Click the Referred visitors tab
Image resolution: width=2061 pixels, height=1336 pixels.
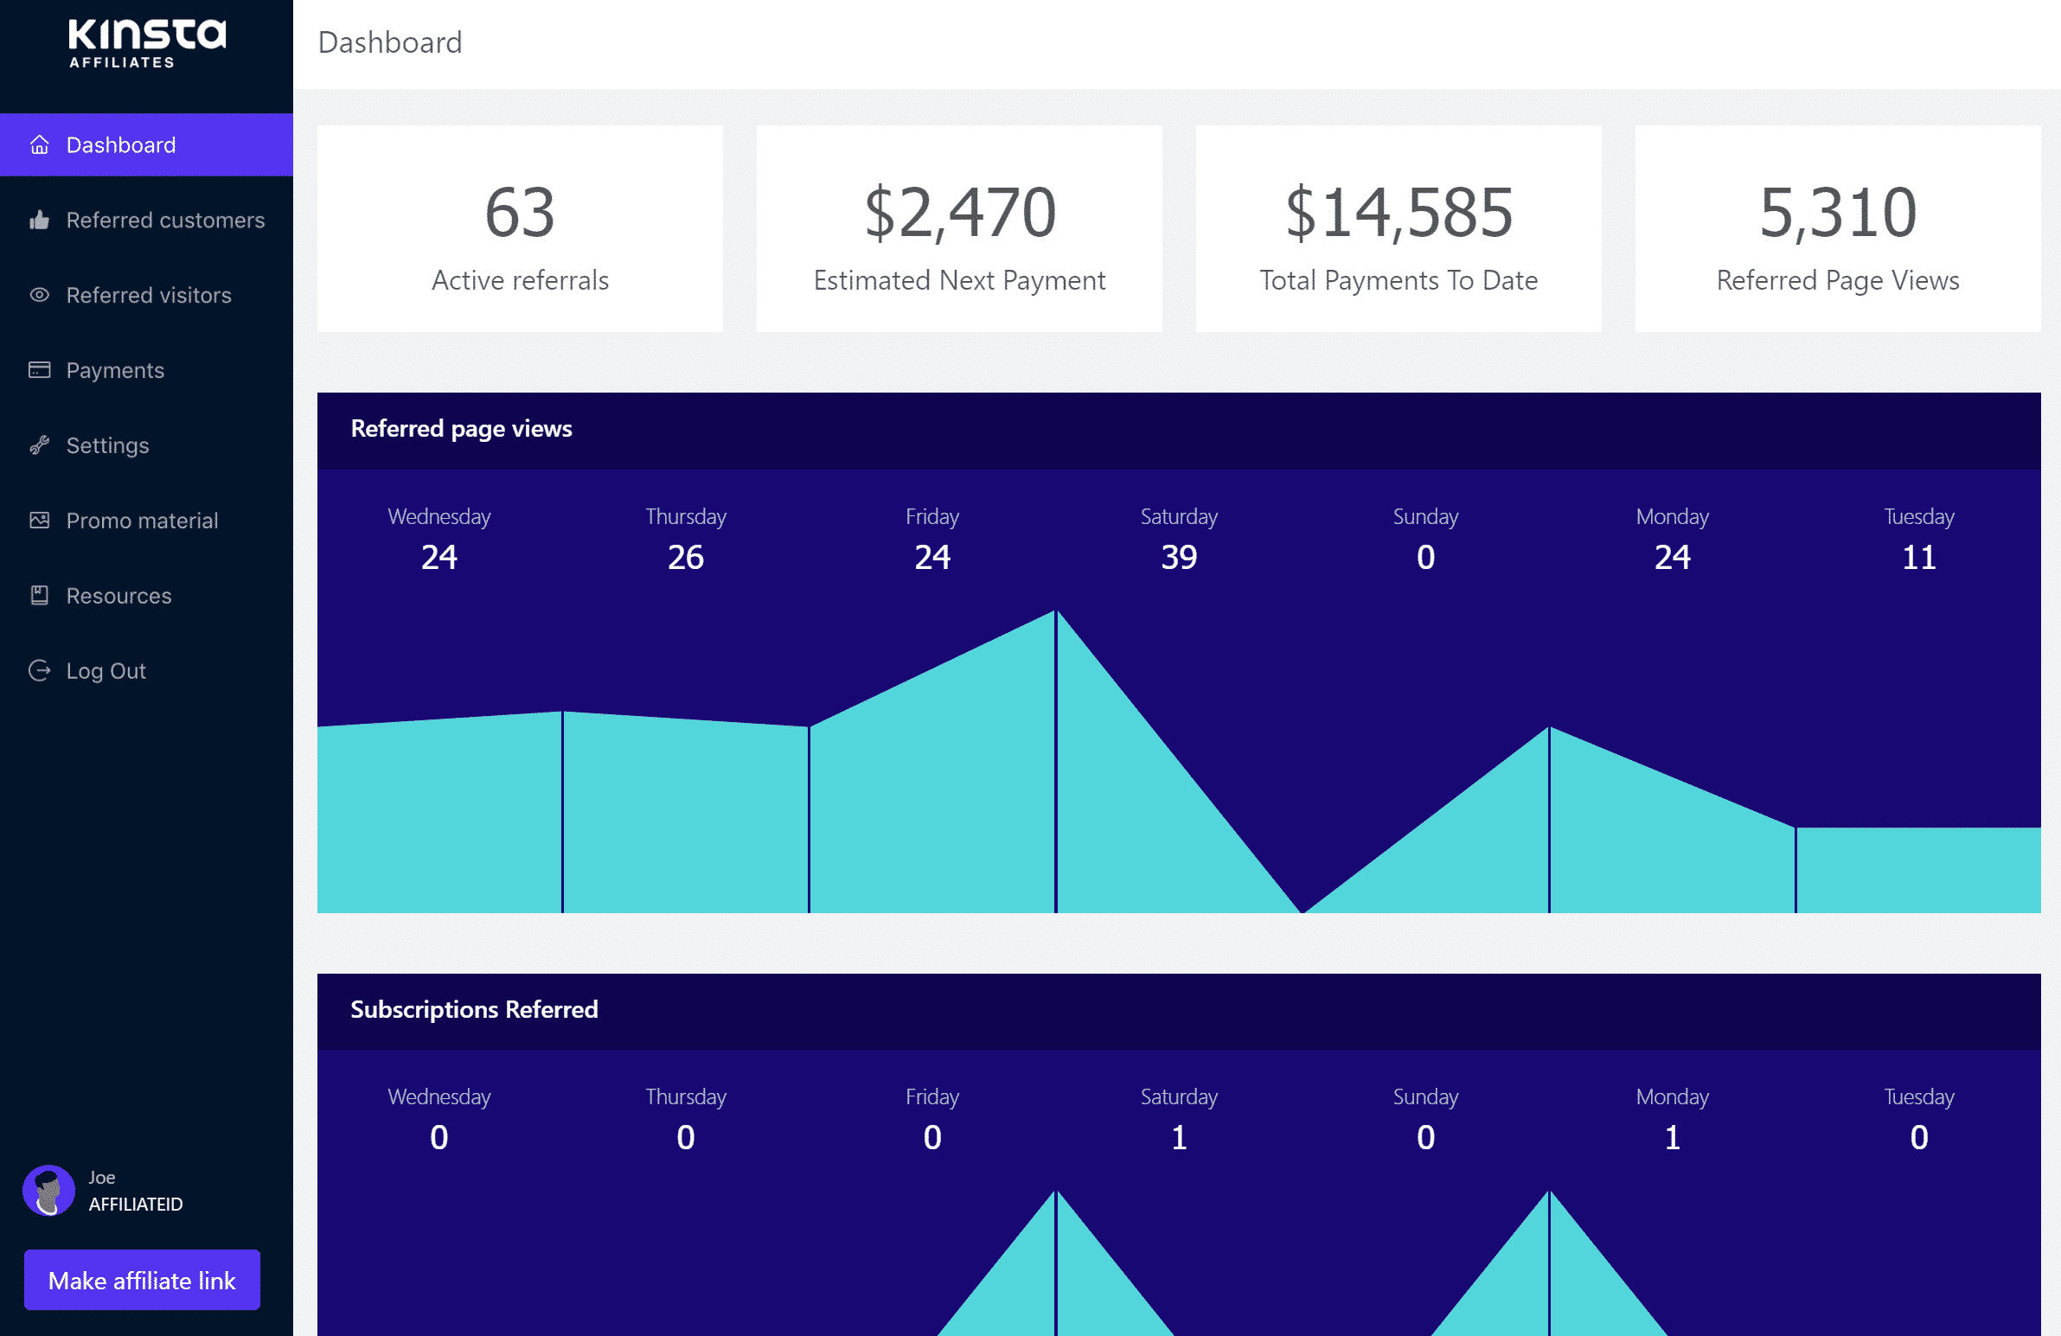point(145,294)
